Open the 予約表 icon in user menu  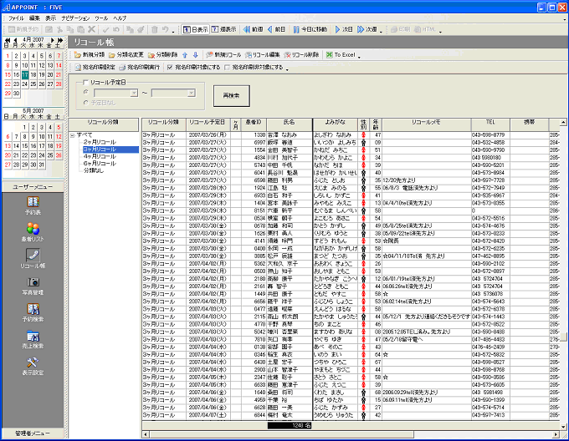[33, 205]
